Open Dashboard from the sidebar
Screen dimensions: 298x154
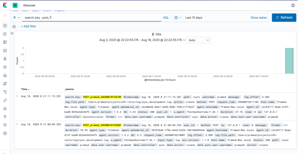(5, 42)
